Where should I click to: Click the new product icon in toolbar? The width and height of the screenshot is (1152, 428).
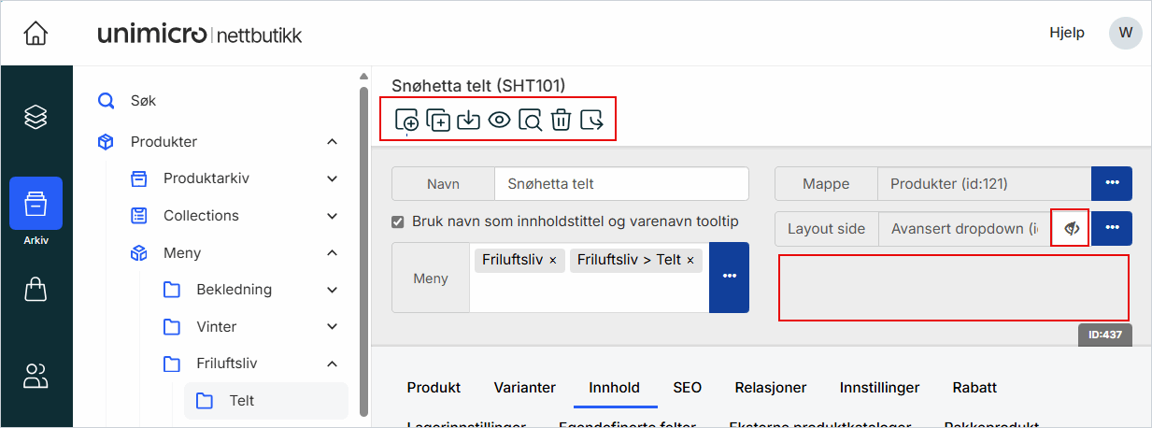point(406,120)
